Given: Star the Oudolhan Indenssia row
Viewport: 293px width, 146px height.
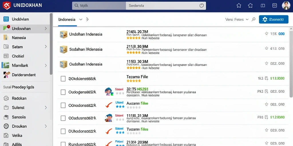Looking at the screenshot, I should click(266, 63).
